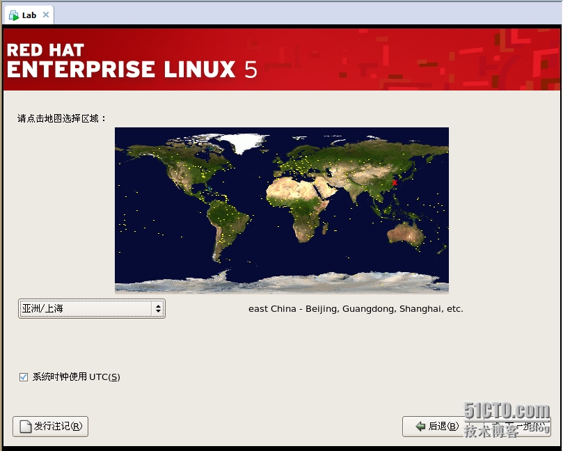The image size is (563, 451).
Task: Click the release notes document icon
Action: (x=26, y=427)
